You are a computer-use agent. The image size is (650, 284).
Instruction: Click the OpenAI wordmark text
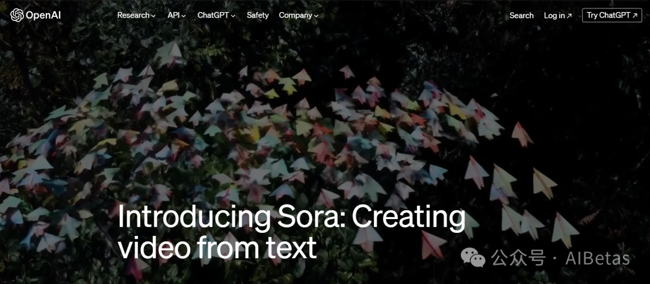click(43, 16)
